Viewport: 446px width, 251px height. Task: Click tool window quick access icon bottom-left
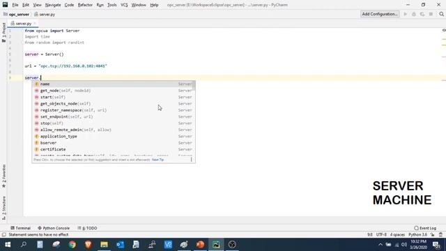[3, 235]
